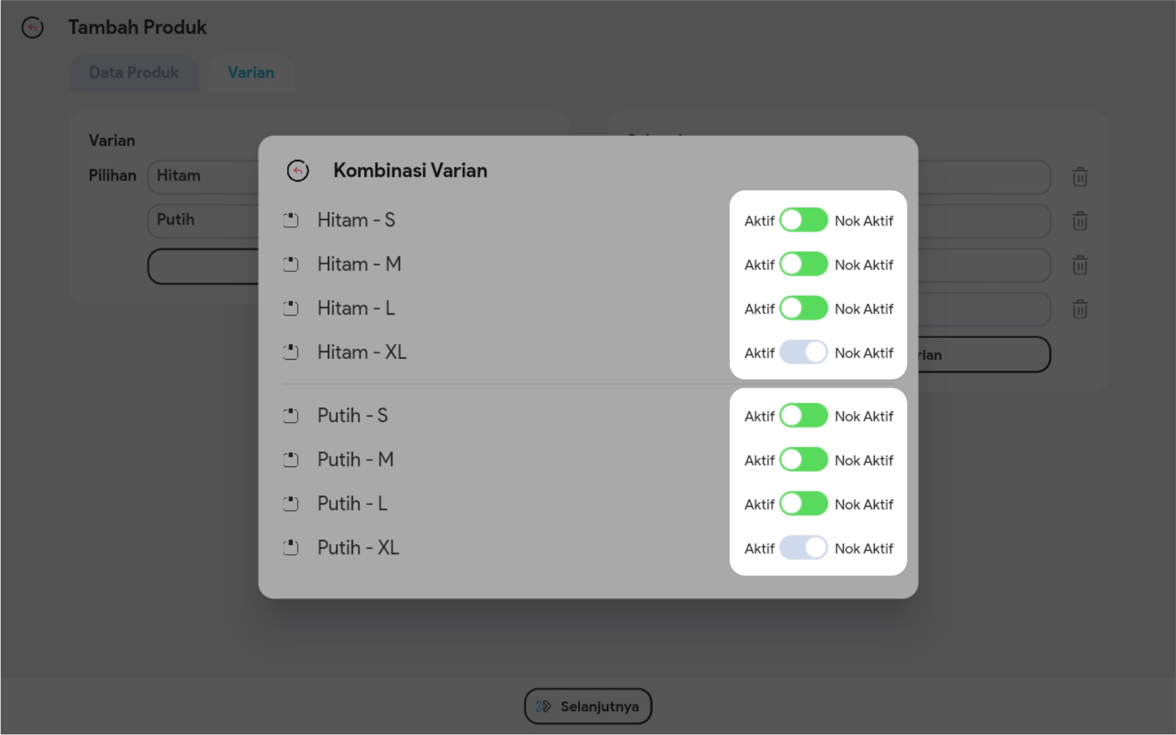Click the first trash icon in right panel

click(1079, 177)
